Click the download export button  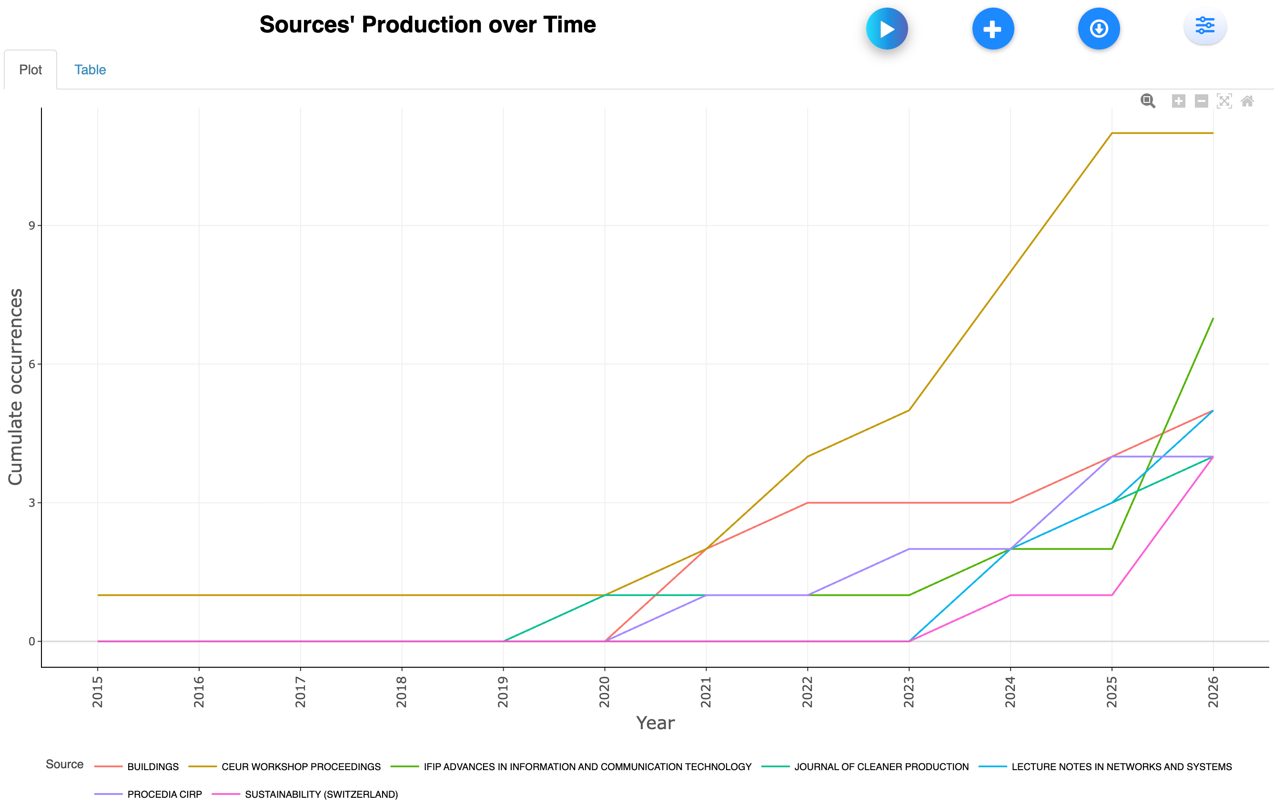point(1099,29)
